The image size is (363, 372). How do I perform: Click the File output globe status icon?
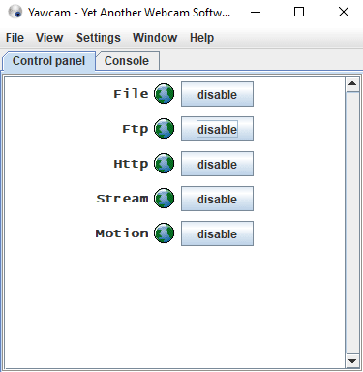click(x=164, y=94)
